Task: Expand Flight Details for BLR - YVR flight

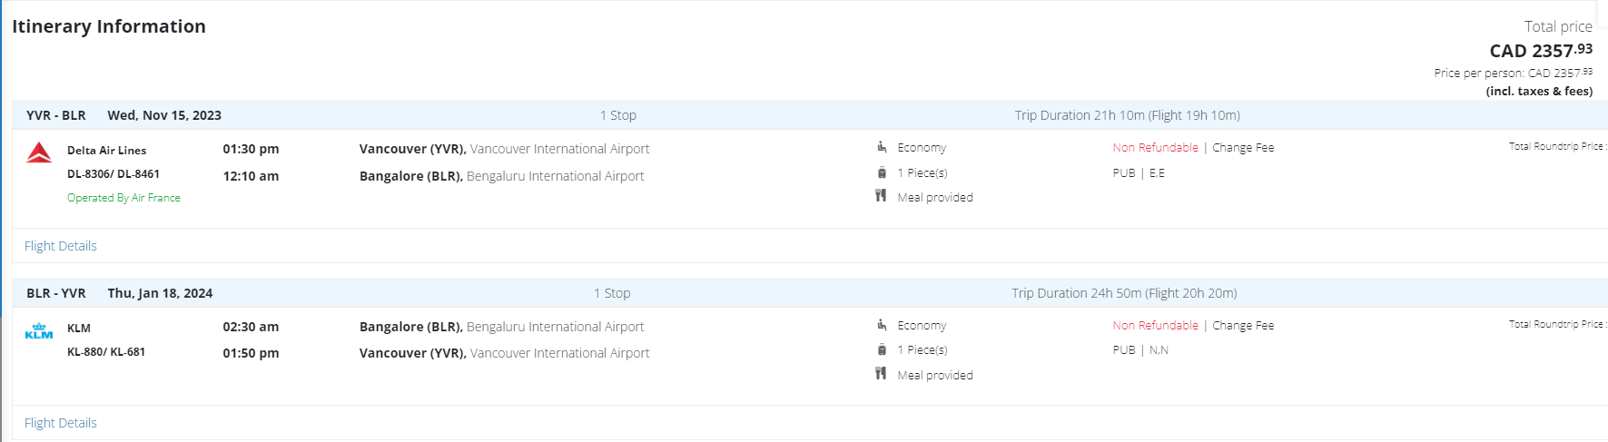Action: pyautogui.click(x=60, y=423)
